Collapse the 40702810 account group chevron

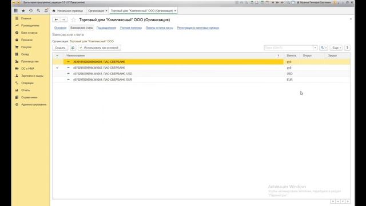pos(57,68)
